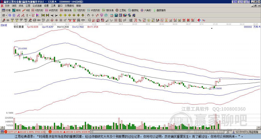
Task: Open the 设置 menu
Action: click(46, 6)
